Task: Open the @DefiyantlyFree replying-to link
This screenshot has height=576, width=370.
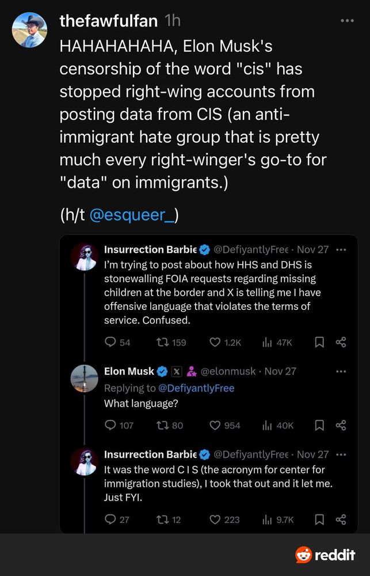Action: coord(196,388)
